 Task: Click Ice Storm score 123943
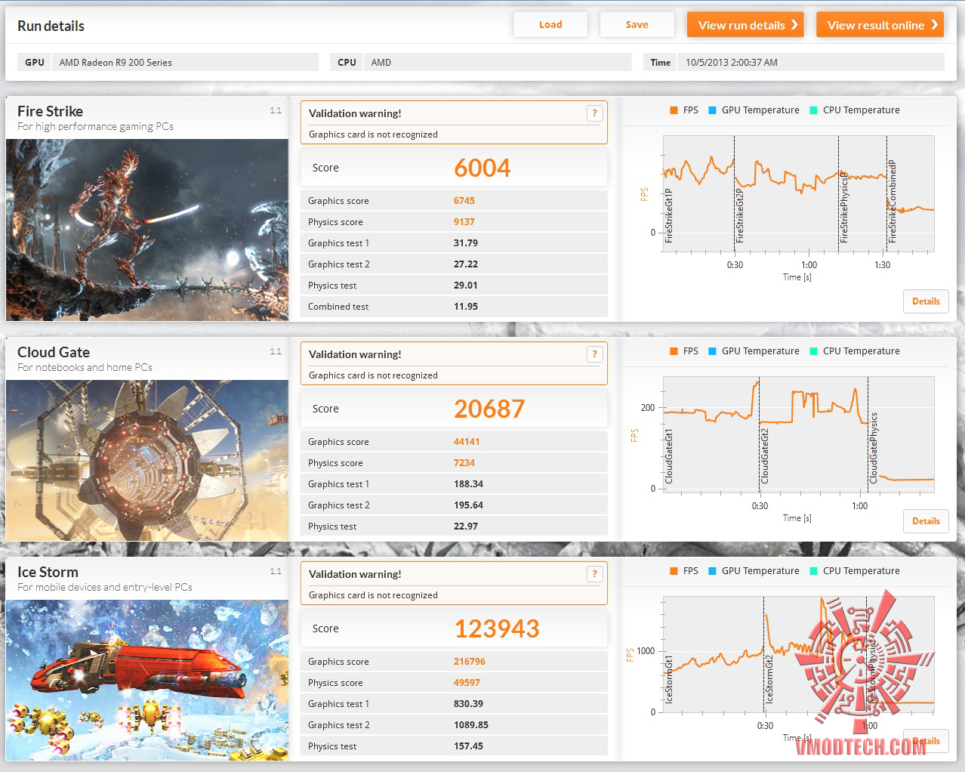tap(496, 628)
